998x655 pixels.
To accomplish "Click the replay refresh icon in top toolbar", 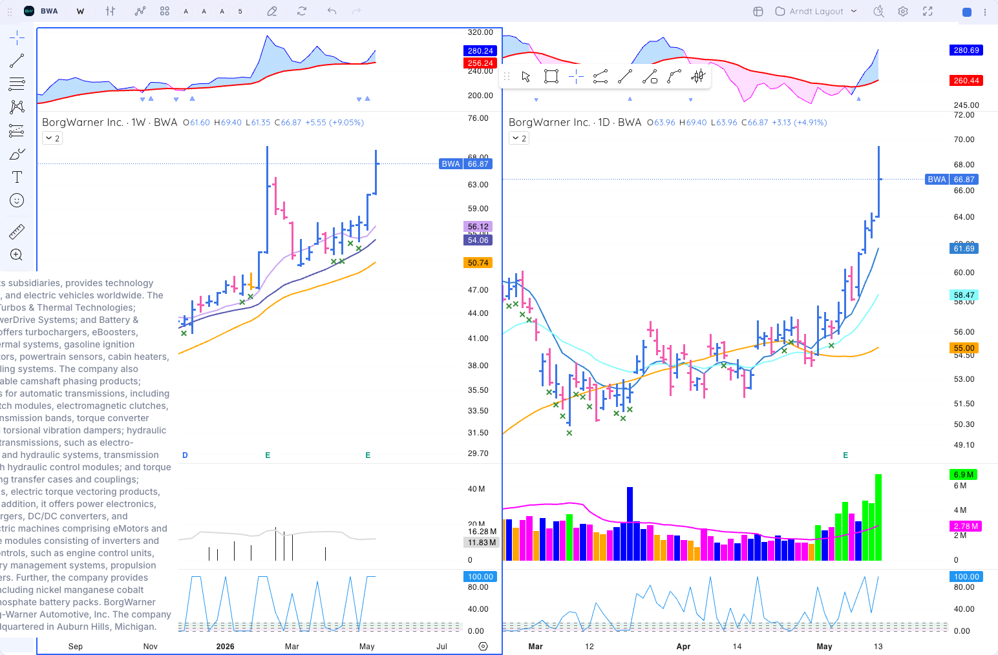I will point(302,11).
